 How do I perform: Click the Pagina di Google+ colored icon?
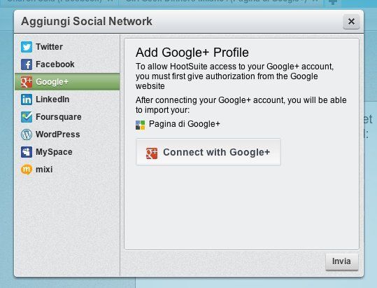[x=140, y=125]
